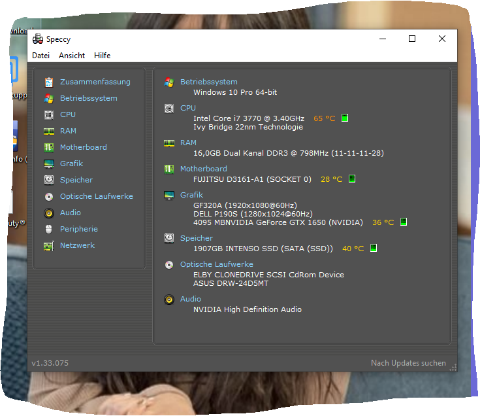Select CPU label in the sidebar

coord(68,114)
